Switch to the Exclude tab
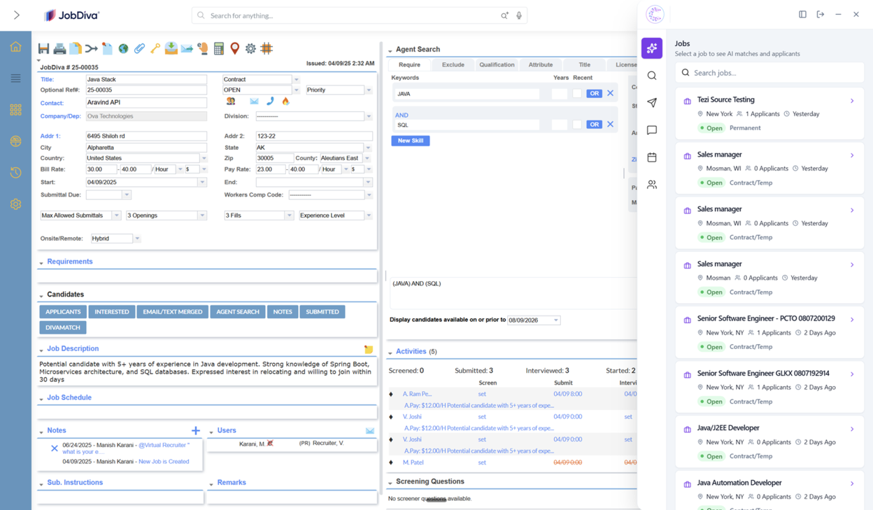Screen dimensions: 873x510 (453, 64)
